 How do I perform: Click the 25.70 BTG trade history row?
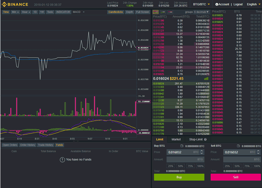point(236,49)
